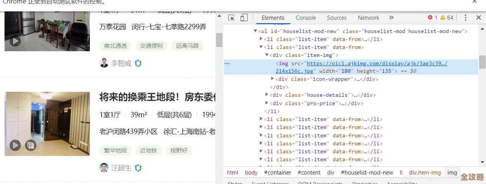The image size is (486, 184).
Task: Open the panorama icon on second listing thumbnail
Action: (31, 145)
